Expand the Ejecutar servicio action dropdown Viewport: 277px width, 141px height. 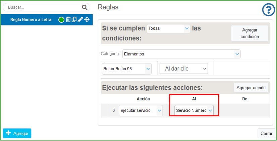[141, 110]
